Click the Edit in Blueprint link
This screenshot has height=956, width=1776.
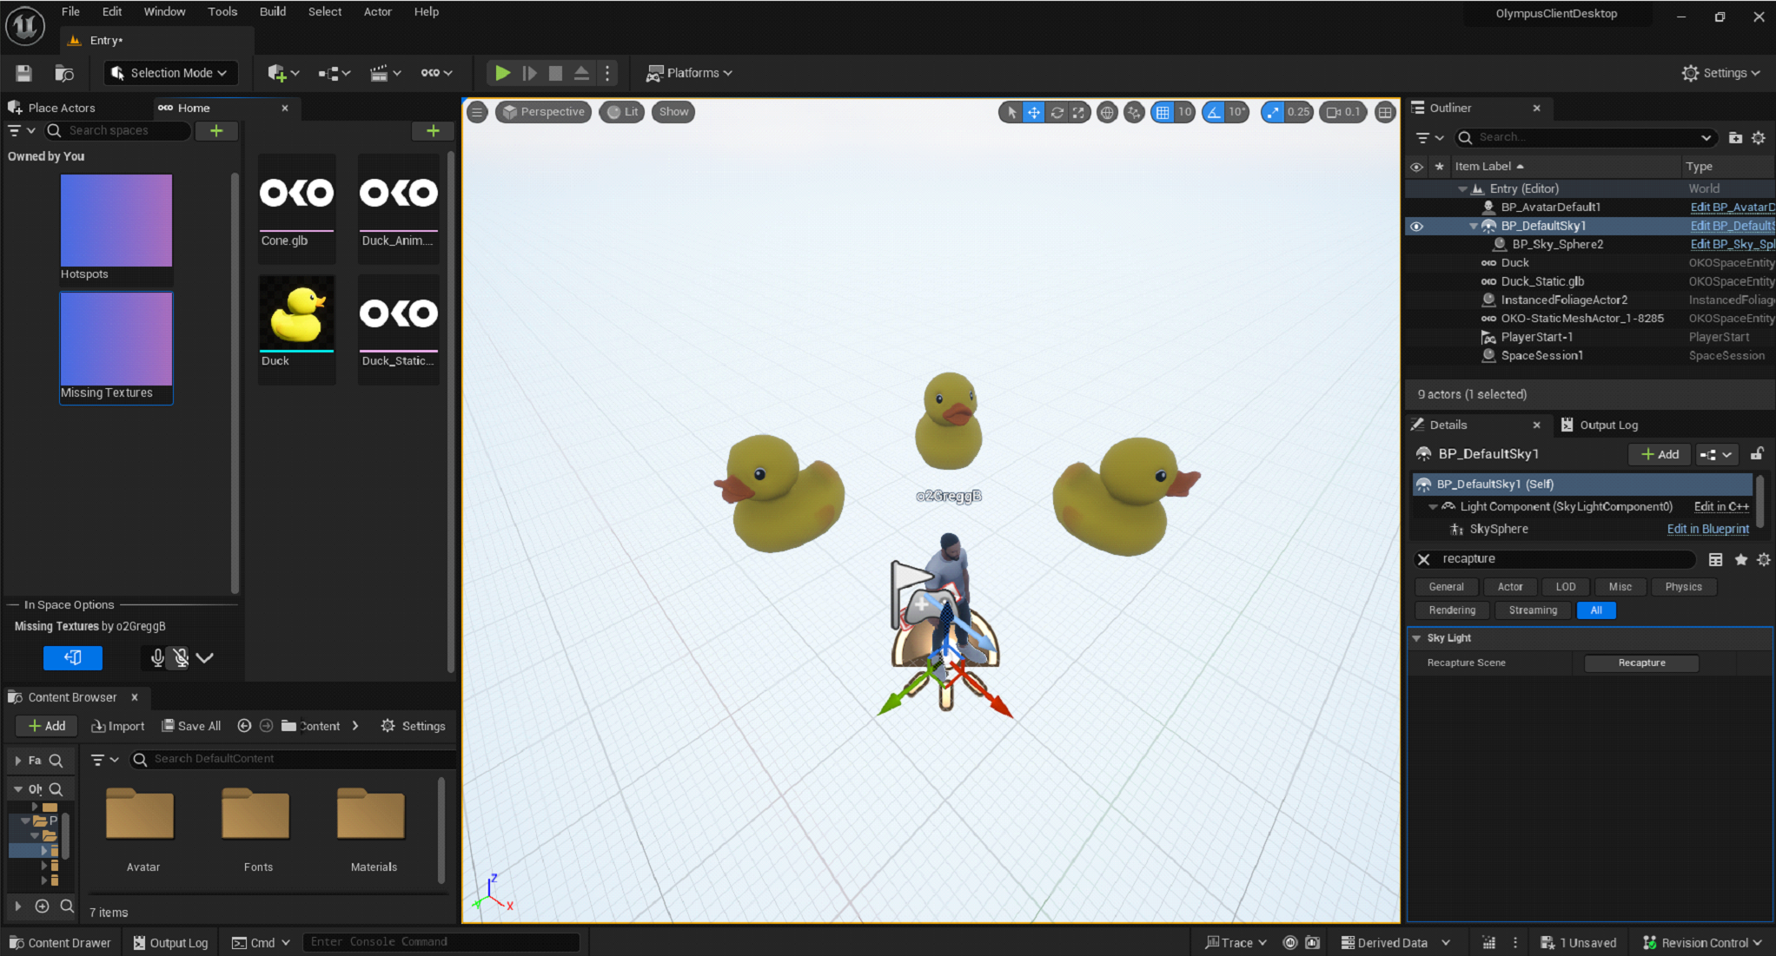click(x=1707, y=529)
